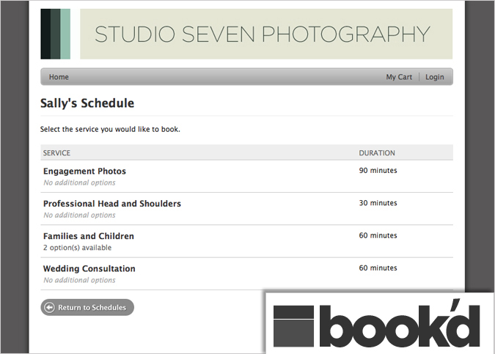The height and width of the screenshot is (354, 495).
Task: Click the 90 minutes duration of Engagement Photos
Action: coord(378,171)
